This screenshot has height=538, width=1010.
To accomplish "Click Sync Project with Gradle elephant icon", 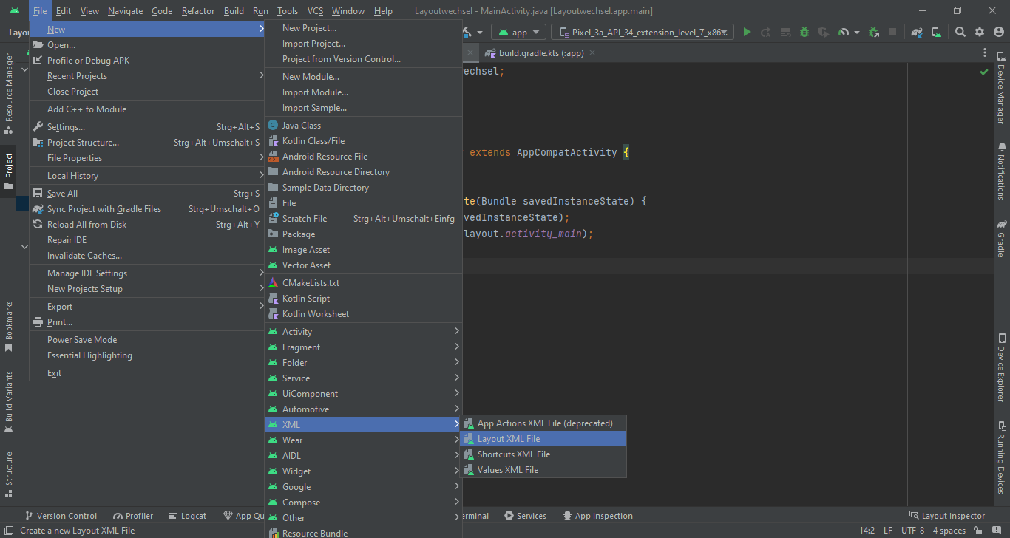I will [917, 32].
